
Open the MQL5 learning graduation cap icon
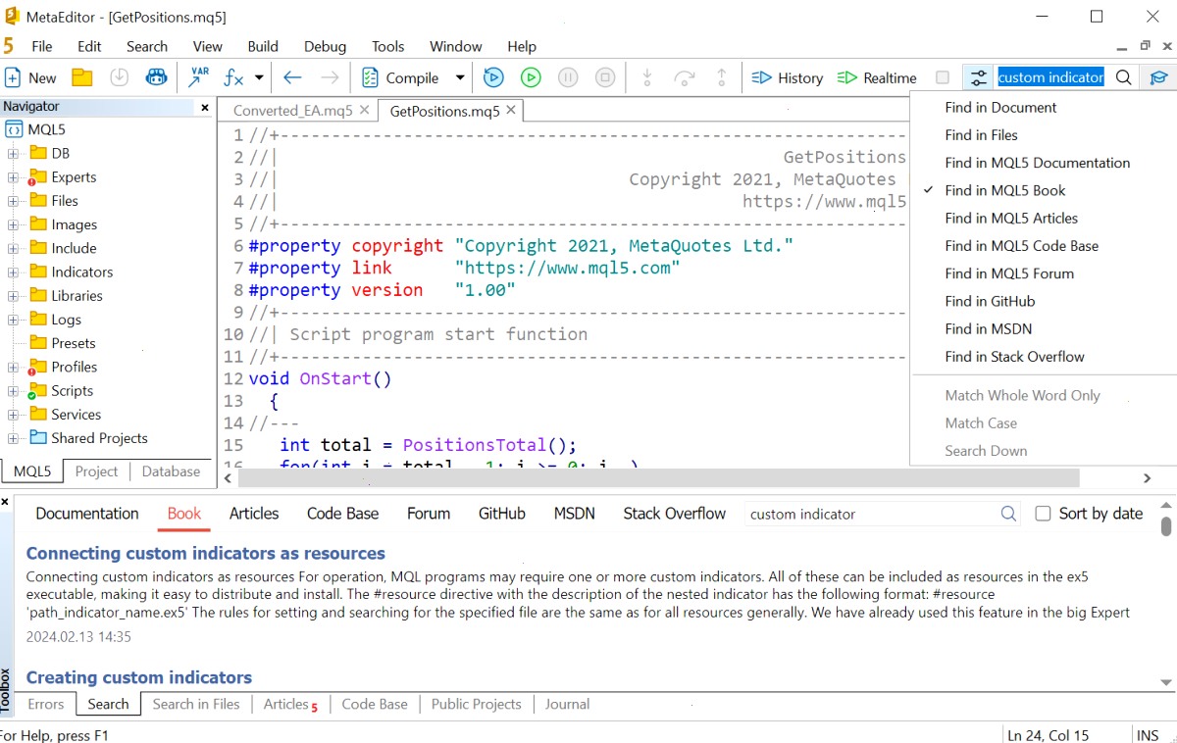point(1158,77)
